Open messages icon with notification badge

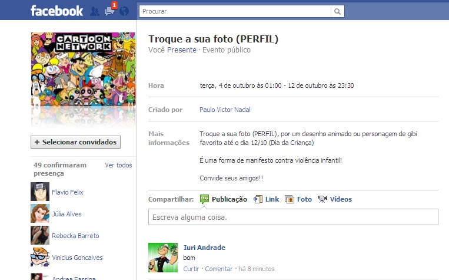[x=110, y=10]
